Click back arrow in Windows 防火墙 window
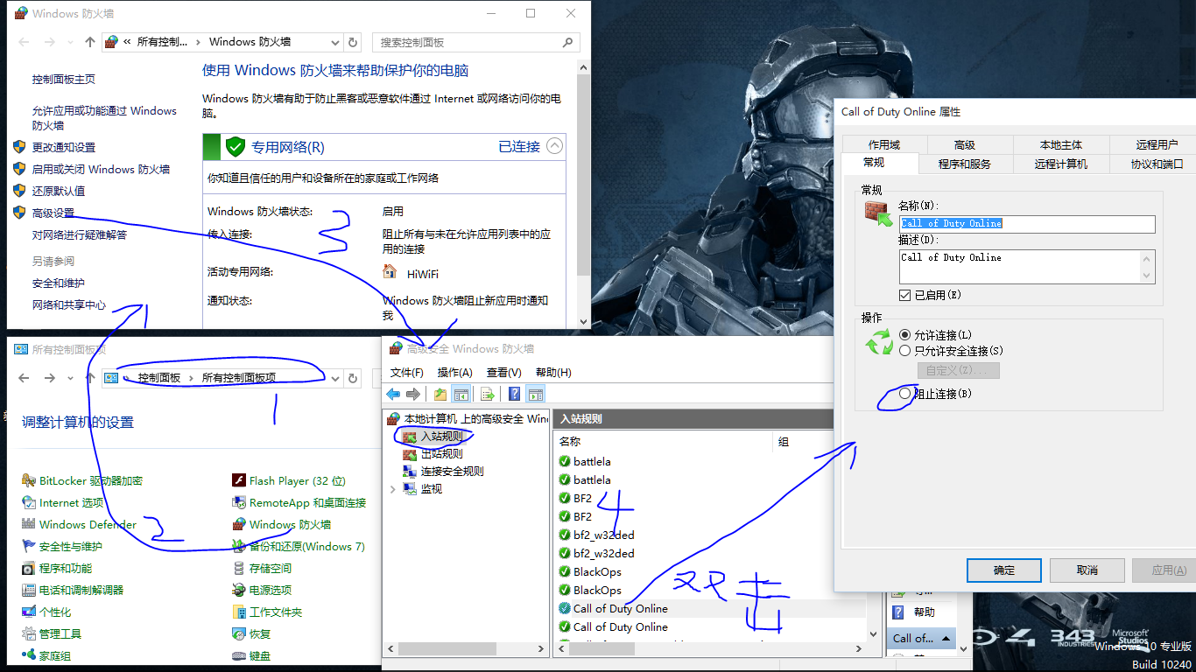Image resolution: width=1196 pixels, height=672 pixels. [24, 42]
